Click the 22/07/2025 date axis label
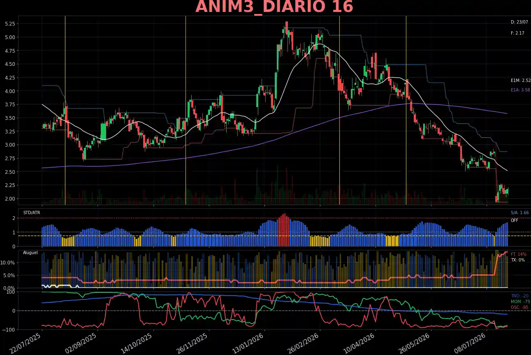The width and height of the screenshot is (531, 355). pyautogui.click(x=26, y=343)
